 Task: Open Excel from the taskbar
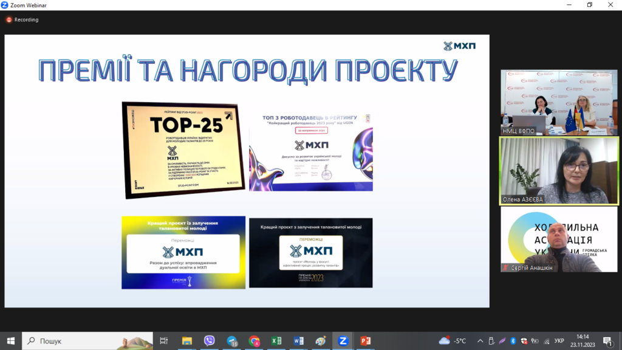[x=276, y=341]
